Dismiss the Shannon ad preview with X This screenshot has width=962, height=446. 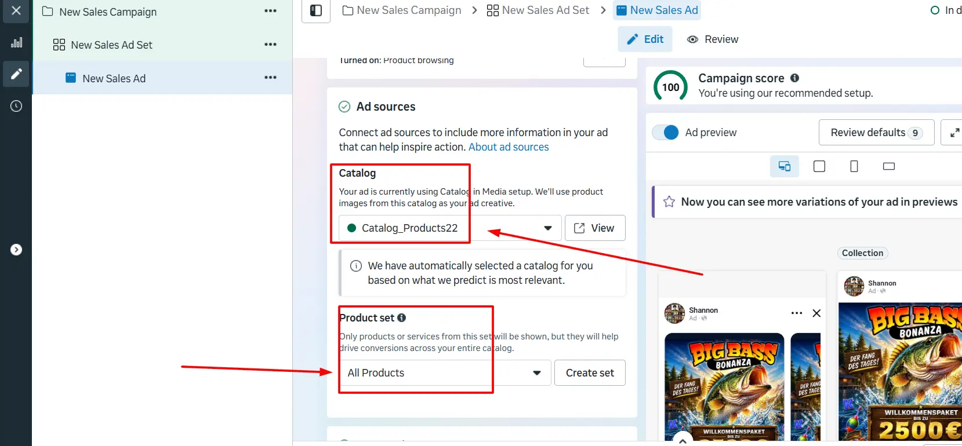point(816,313)
